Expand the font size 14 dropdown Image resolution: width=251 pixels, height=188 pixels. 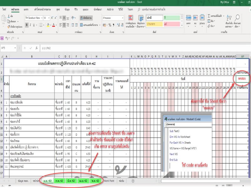(x=49, y=18)
